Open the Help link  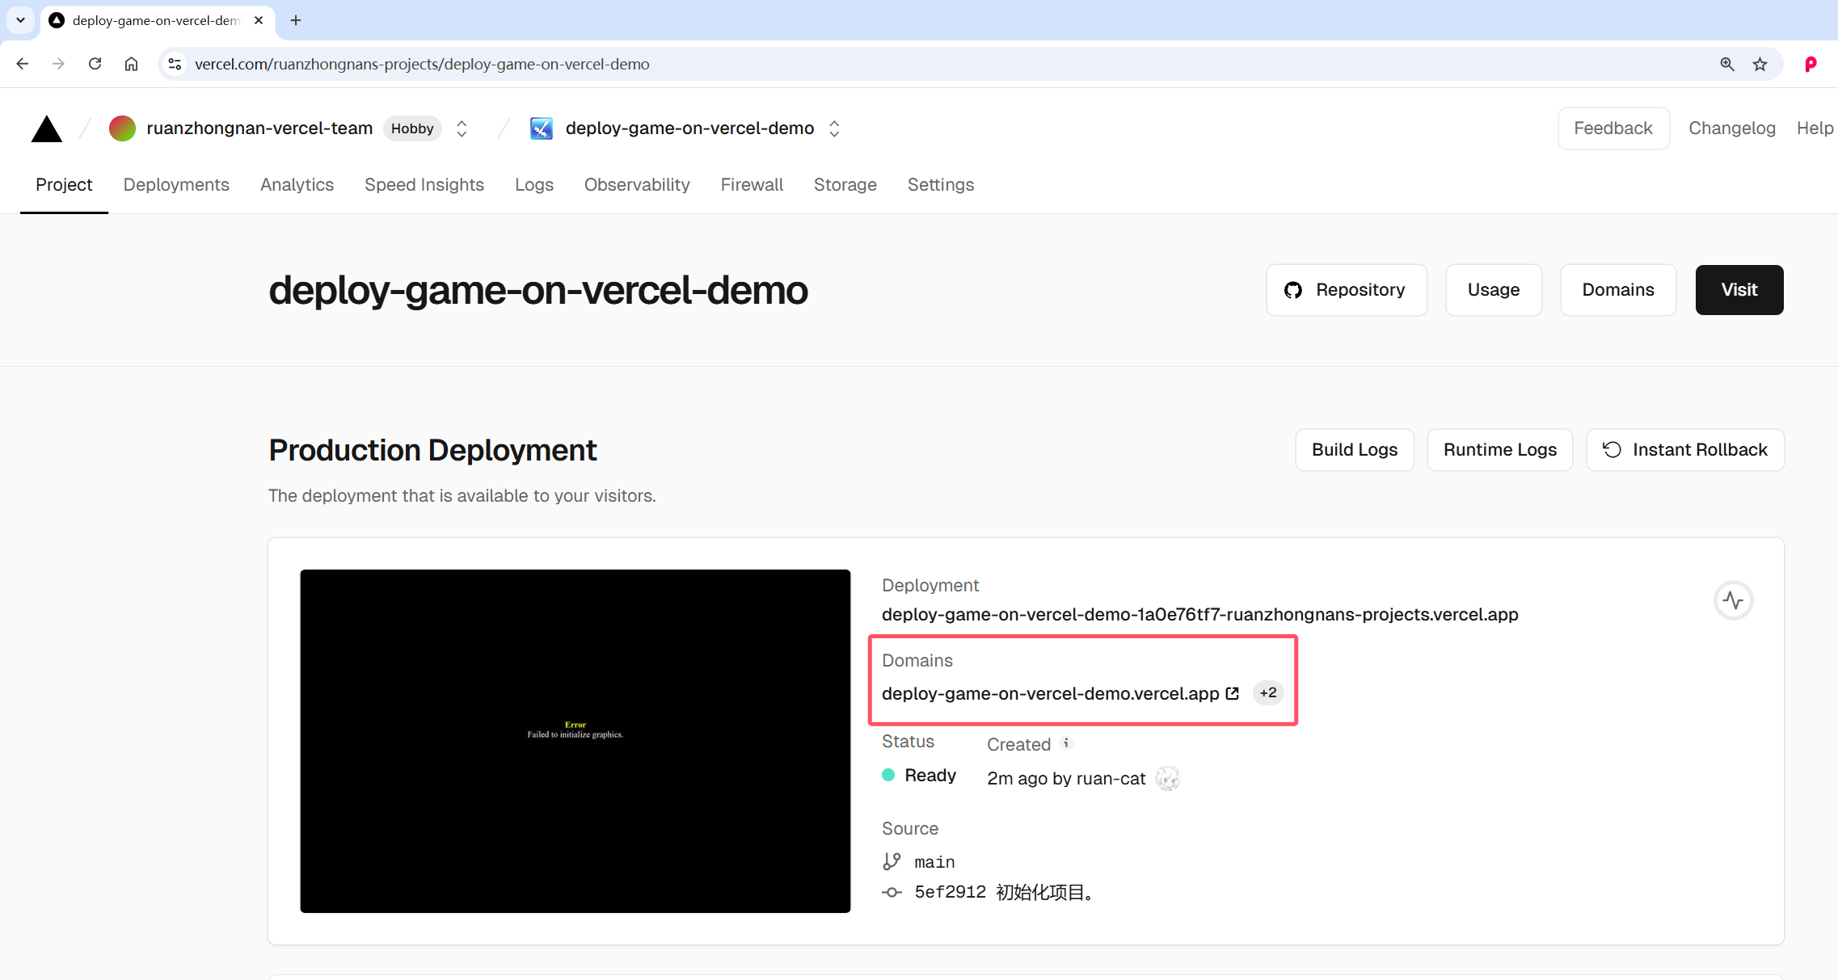coord(1815,128)
